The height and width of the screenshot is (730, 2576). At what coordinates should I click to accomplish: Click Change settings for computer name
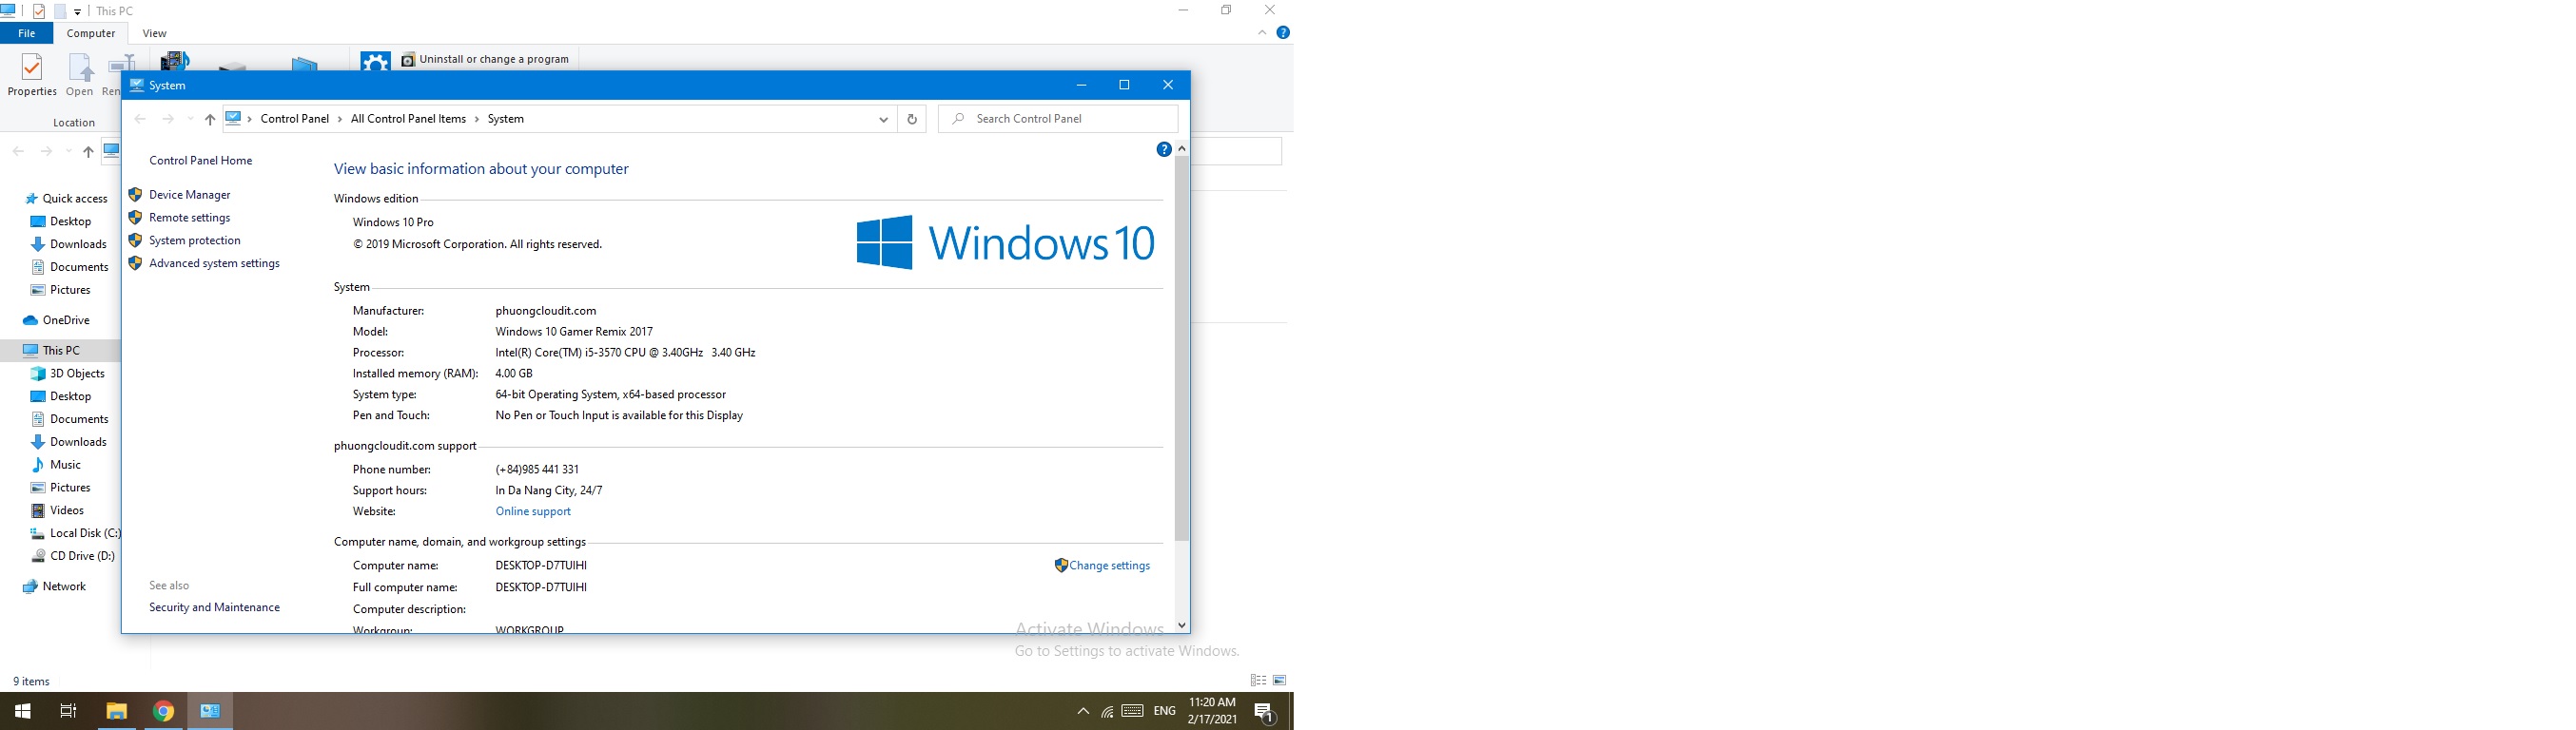tap(1108, 566)
